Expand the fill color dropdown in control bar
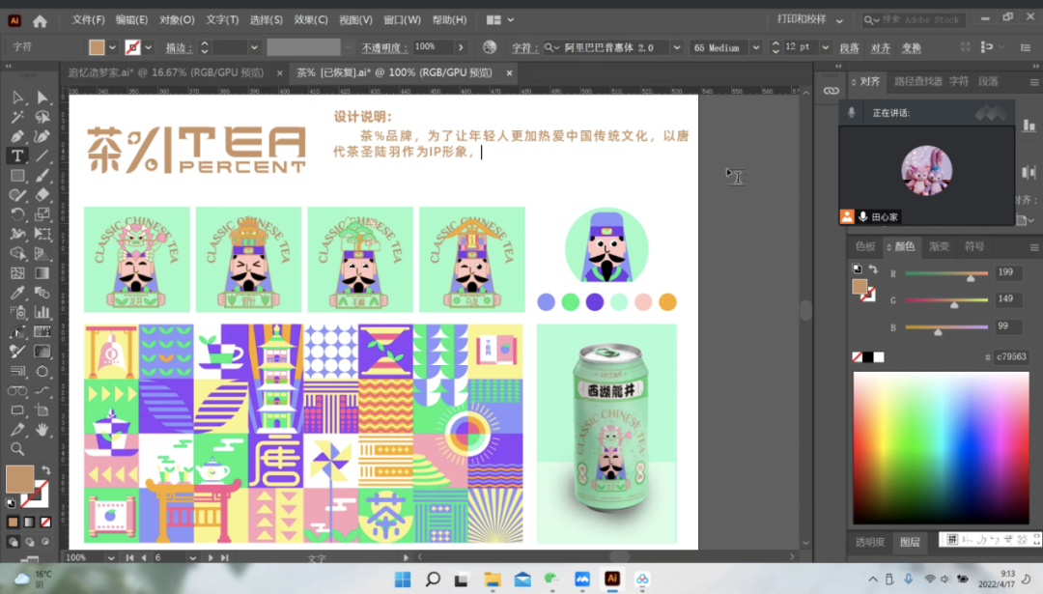The width and height of the screenshot is (1043, 594). 113,47
